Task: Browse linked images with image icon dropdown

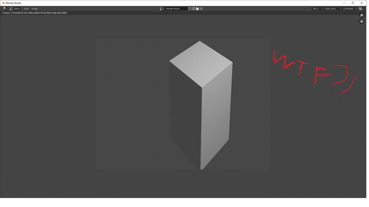Action: (162, 9)
